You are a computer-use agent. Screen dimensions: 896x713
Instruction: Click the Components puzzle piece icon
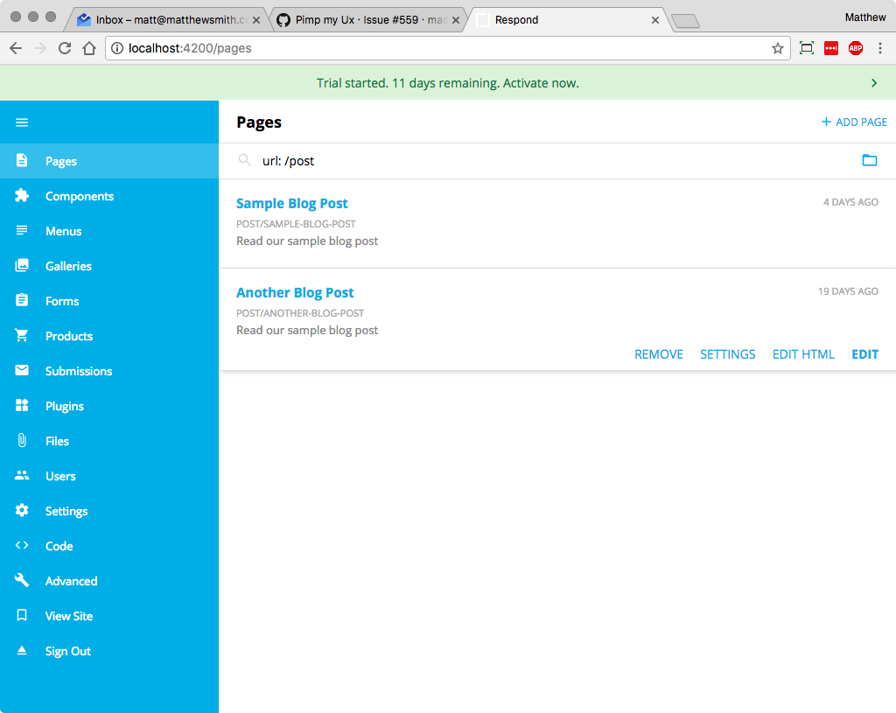coord(22,195)
